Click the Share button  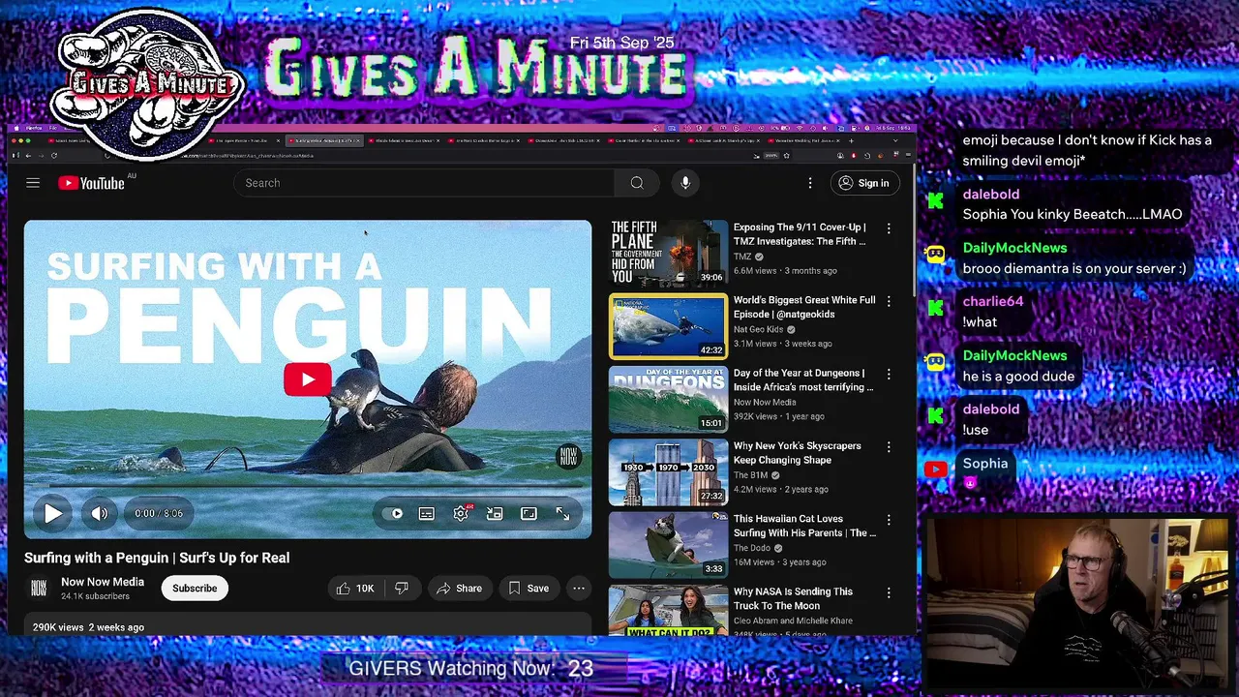pos(459,588)
